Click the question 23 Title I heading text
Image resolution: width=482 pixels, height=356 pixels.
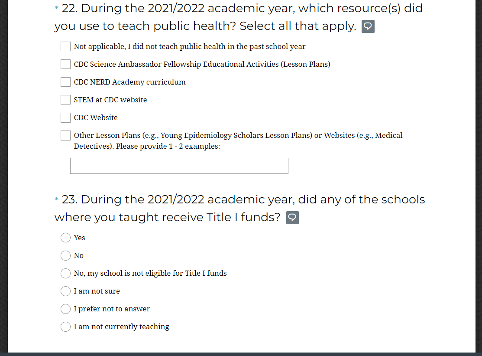click(239, 208)
